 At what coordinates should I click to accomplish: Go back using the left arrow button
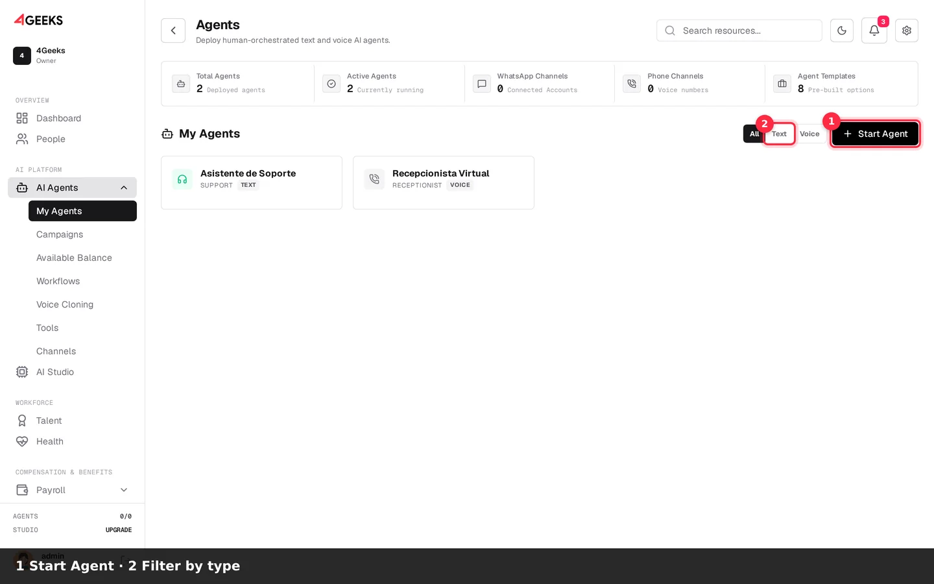[173, 30]
